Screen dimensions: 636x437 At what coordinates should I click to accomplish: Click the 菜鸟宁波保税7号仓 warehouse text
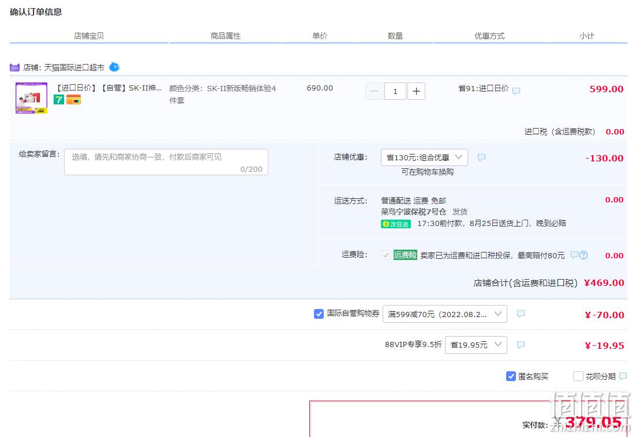[413, 212]
